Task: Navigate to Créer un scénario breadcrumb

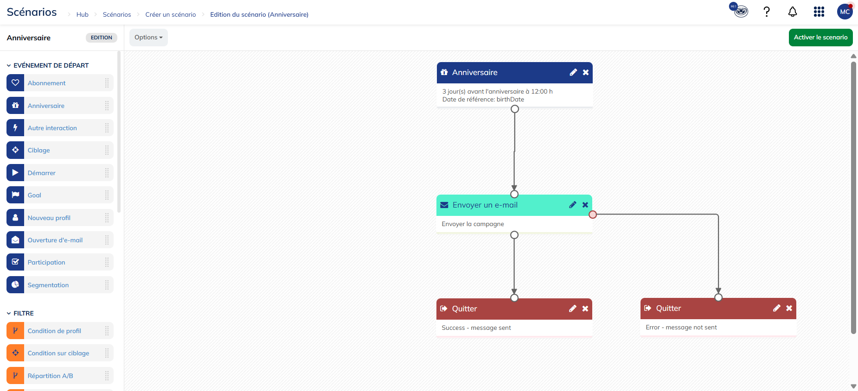Action: [x=170, y=15]
